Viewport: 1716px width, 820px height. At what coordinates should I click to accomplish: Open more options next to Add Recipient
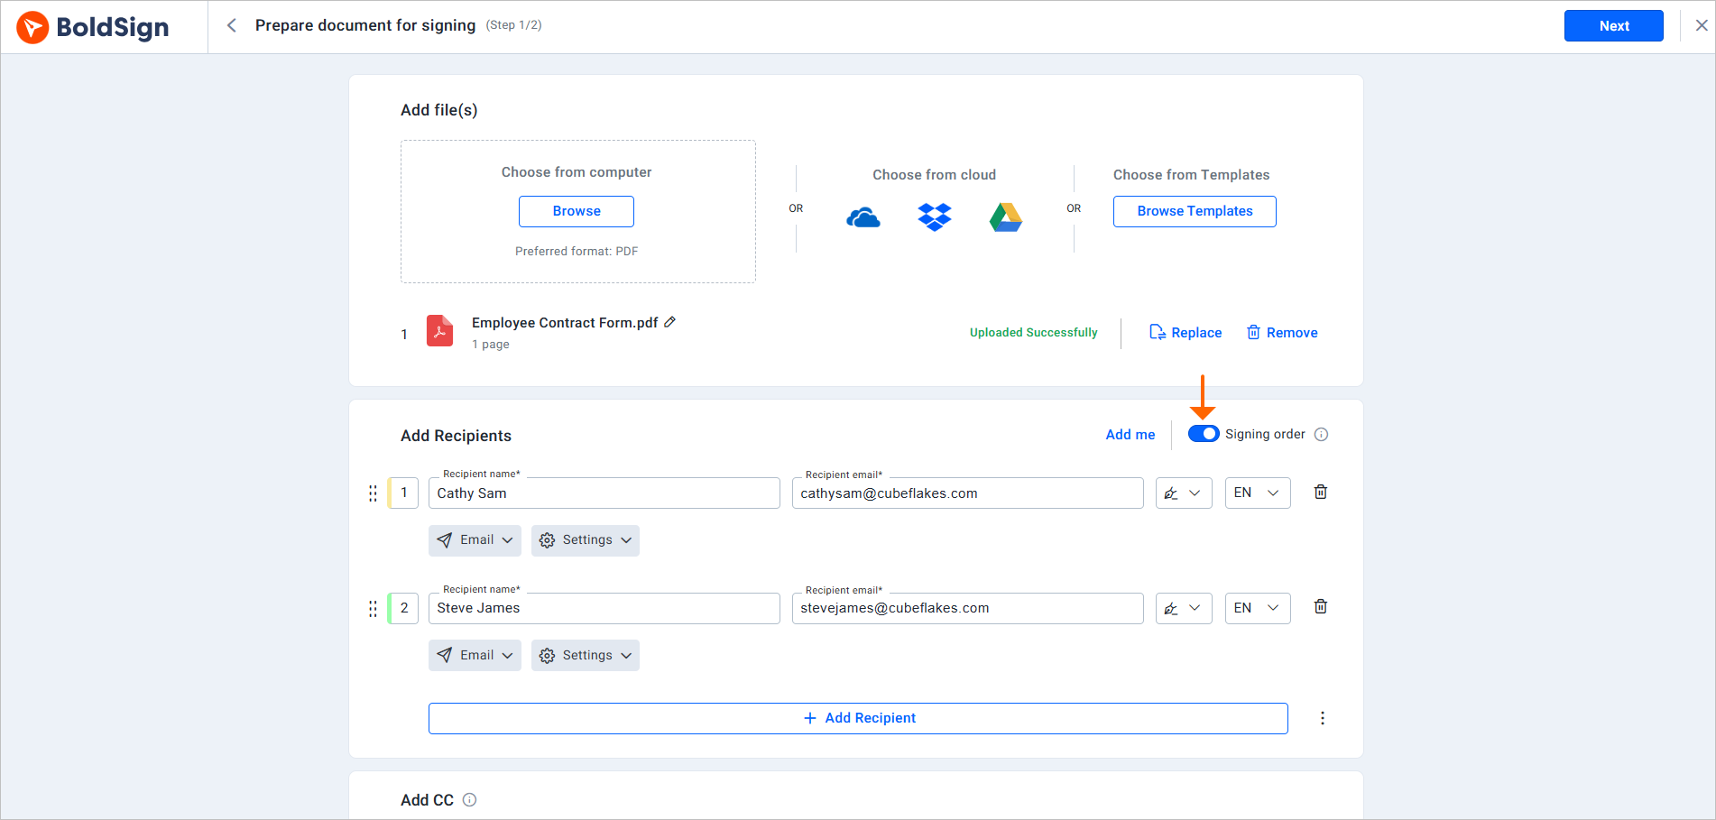(1323, 718)
